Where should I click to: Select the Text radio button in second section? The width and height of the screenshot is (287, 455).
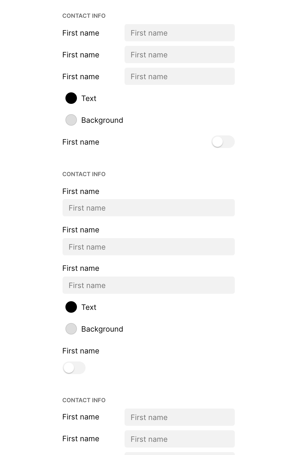71,307
